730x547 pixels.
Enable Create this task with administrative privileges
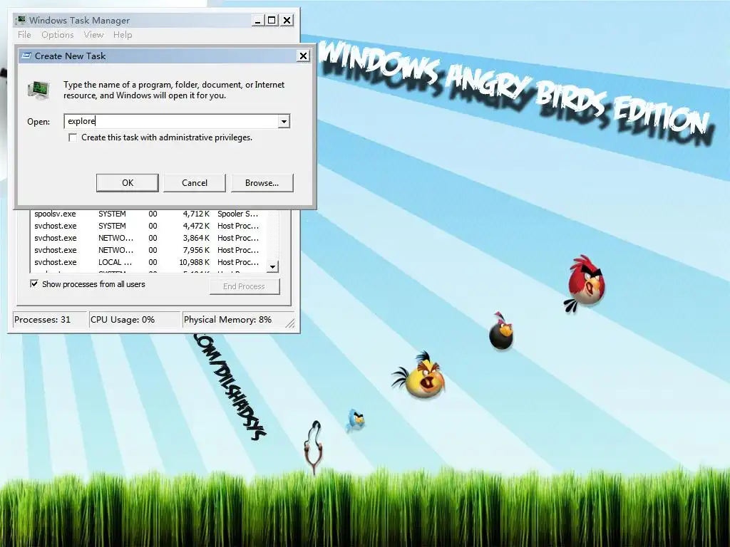click(73, 137)
